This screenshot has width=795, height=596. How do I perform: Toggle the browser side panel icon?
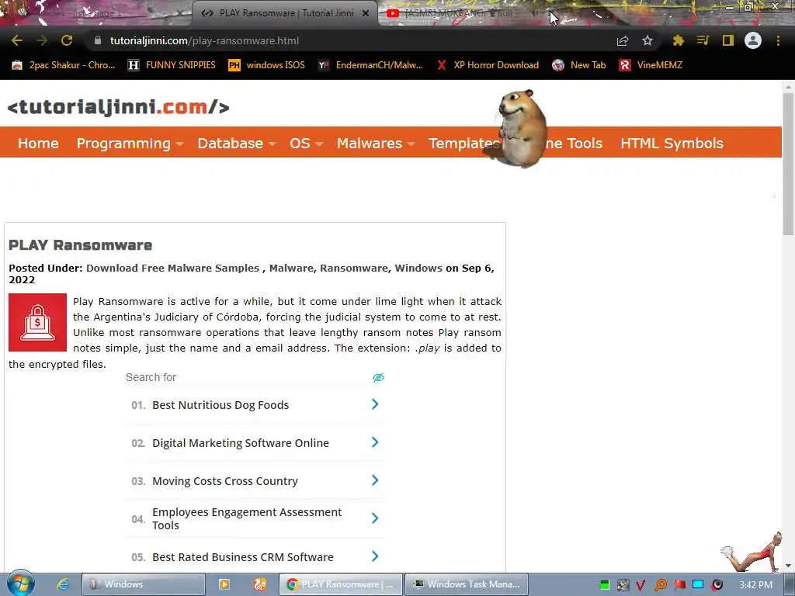click(x=728, y=40)
